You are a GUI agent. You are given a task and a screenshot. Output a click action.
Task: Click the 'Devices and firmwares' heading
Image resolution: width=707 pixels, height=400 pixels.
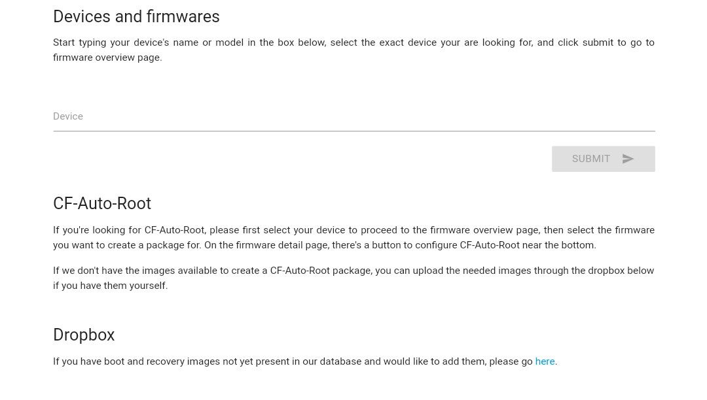click(x=136, y=16)
